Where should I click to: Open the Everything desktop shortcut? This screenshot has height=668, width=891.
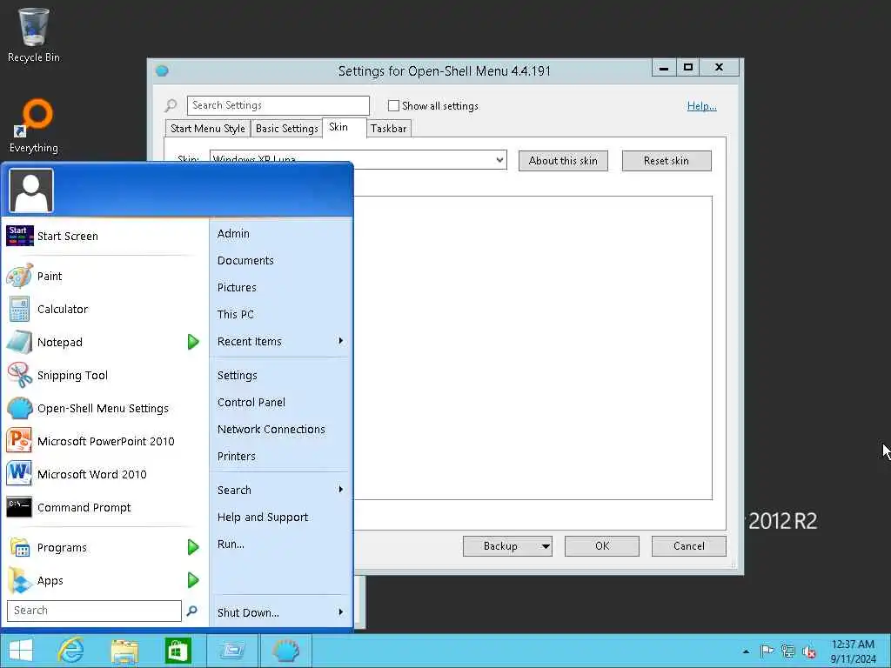click(x=34, y=126)
